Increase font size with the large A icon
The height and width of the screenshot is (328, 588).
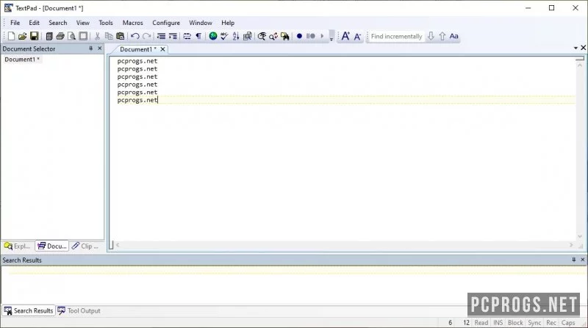[345, 36]
